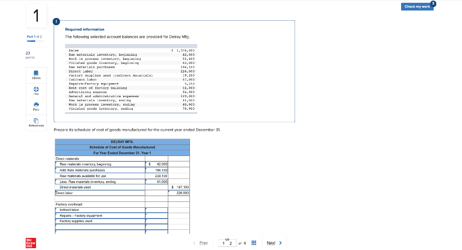Click the question number 1 box

(x=36, y=16)
